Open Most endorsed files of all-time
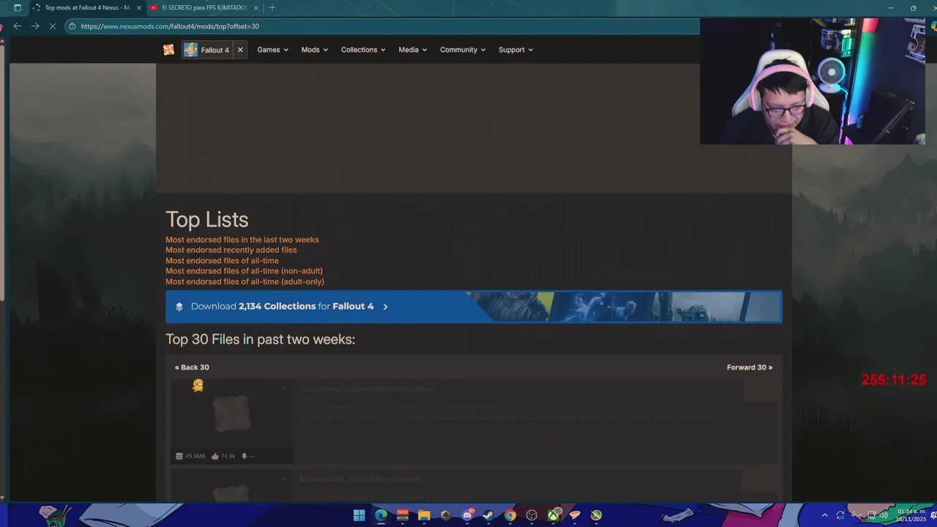The height and width of the screenshot is (527, 937). pos(222,261)
